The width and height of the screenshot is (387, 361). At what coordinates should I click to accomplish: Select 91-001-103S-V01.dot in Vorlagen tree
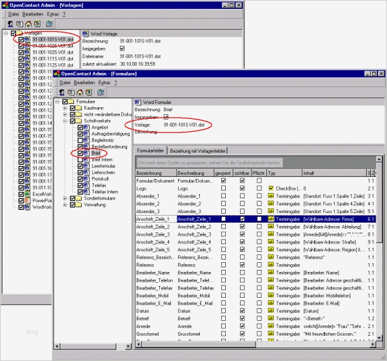pos(53,52)
